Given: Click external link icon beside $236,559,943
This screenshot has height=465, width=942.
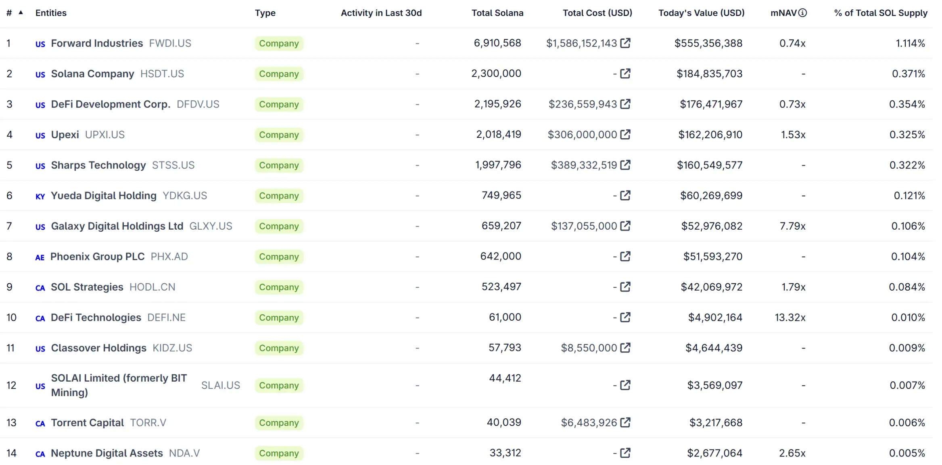Looking at the screenshot, I should 625,104.
